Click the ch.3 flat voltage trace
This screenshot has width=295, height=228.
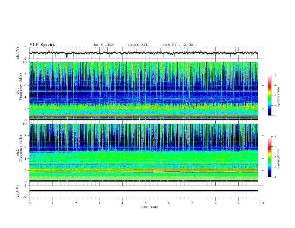pyautogui.click(x=143, y=191)
